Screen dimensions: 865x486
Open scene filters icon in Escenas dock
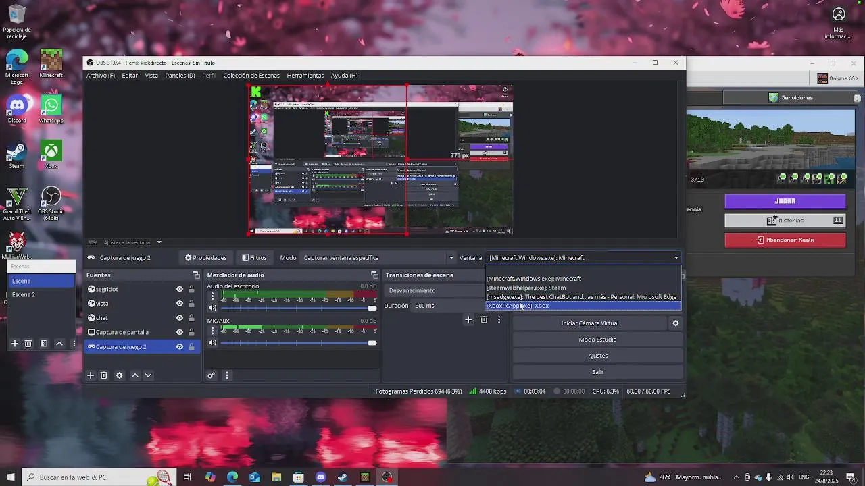coord(44,344)
